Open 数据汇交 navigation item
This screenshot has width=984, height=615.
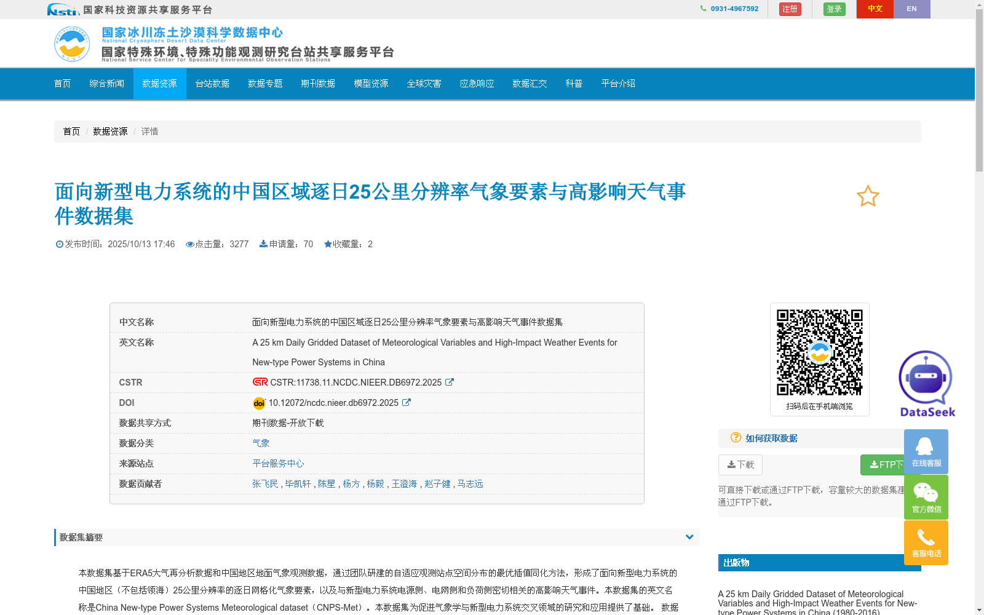pos(530,84)
